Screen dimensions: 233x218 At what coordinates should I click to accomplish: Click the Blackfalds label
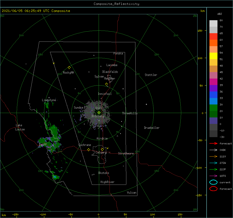click(110, 72)
